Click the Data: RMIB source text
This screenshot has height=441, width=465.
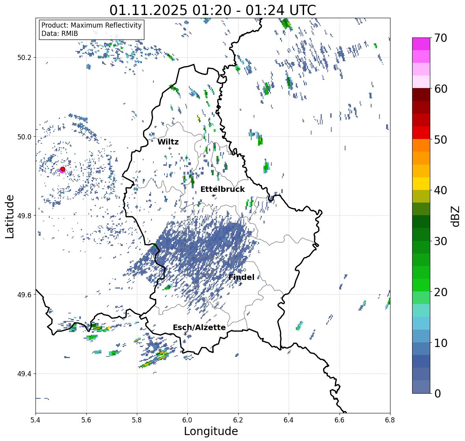pyautogui.click(x=60, y=34)
